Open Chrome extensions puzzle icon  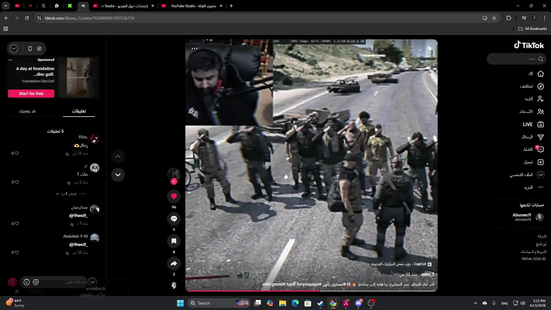click(x=508, y=18)
